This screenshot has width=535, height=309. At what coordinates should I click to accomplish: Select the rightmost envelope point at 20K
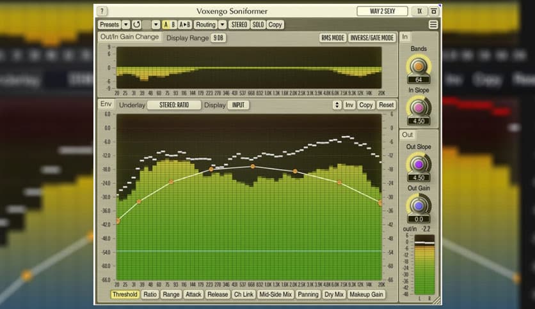click(380, 203)
